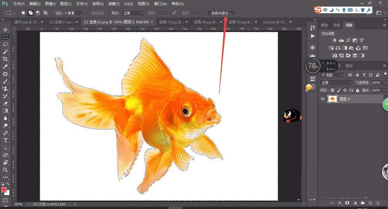Add a Curves adjustment
The width and height of the screenshot is (388, 209).
(x=348, y=40)
